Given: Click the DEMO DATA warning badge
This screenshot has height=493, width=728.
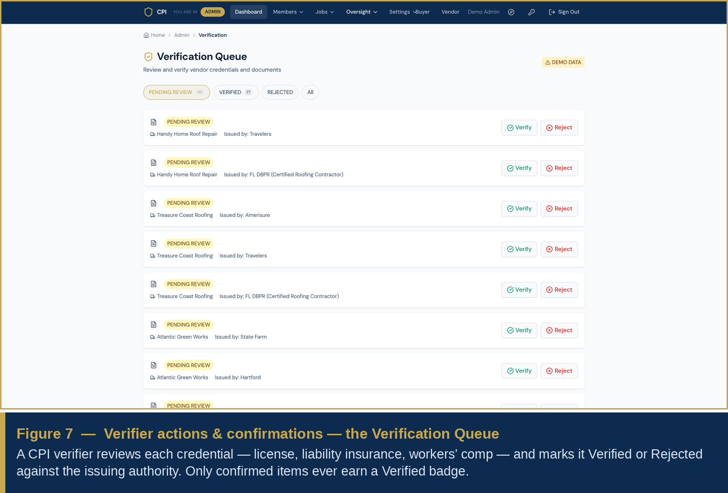Looking at the screenshot, I should 563,63.
